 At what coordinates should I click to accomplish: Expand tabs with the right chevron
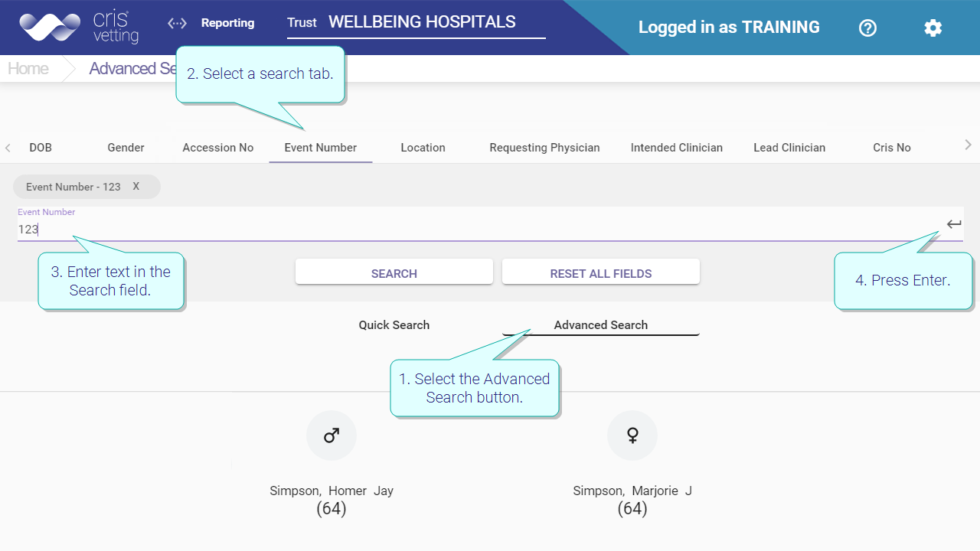[x=968, y=145]
